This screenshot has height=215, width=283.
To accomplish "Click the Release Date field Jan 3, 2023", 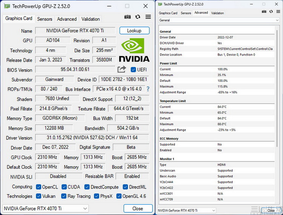I will coord(51,60).
